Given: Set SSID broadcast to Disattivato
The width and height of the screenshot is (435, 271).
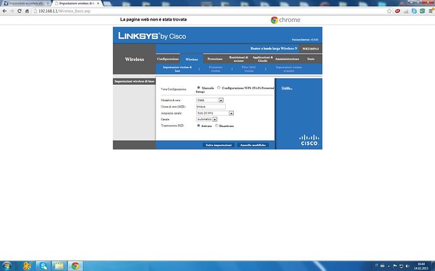Looking at the screenshot, I should click(x=217, y=126).
